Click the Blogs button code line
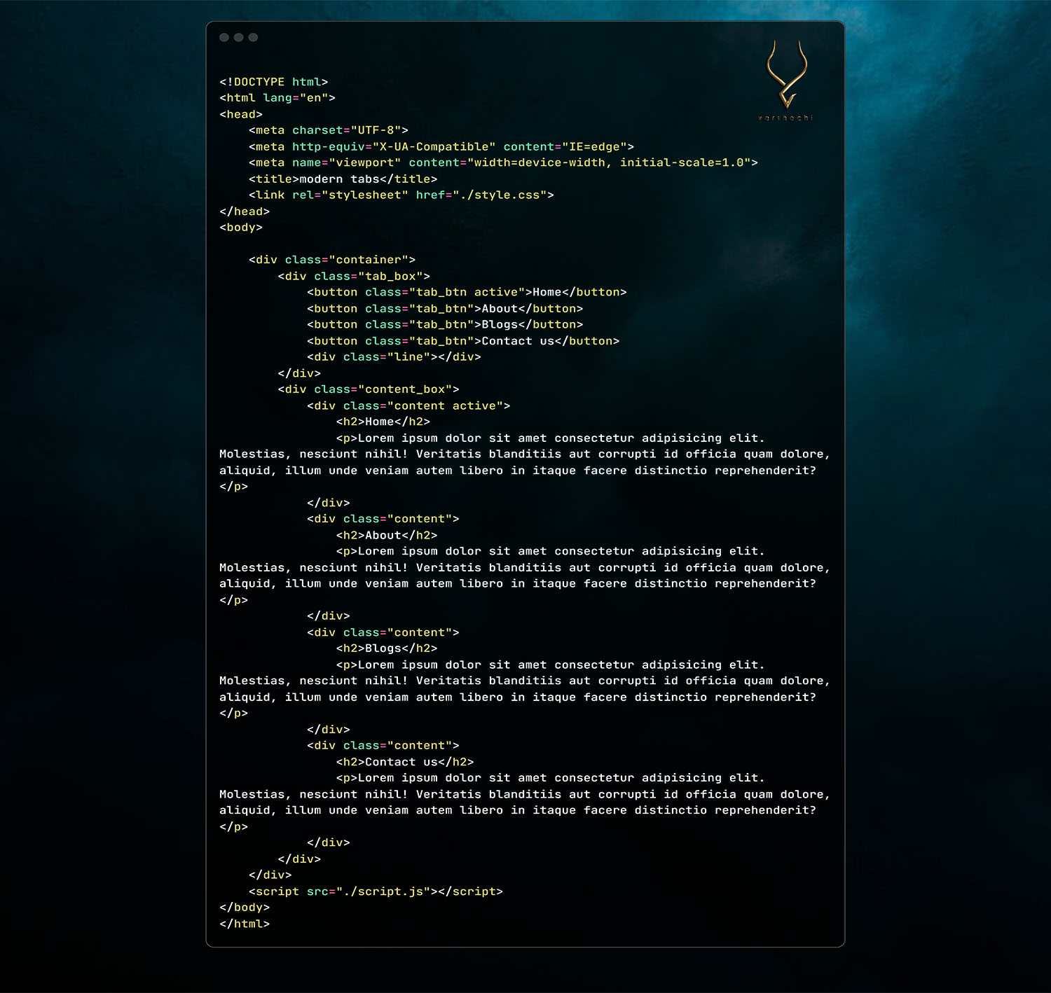 tap(444, 325)
